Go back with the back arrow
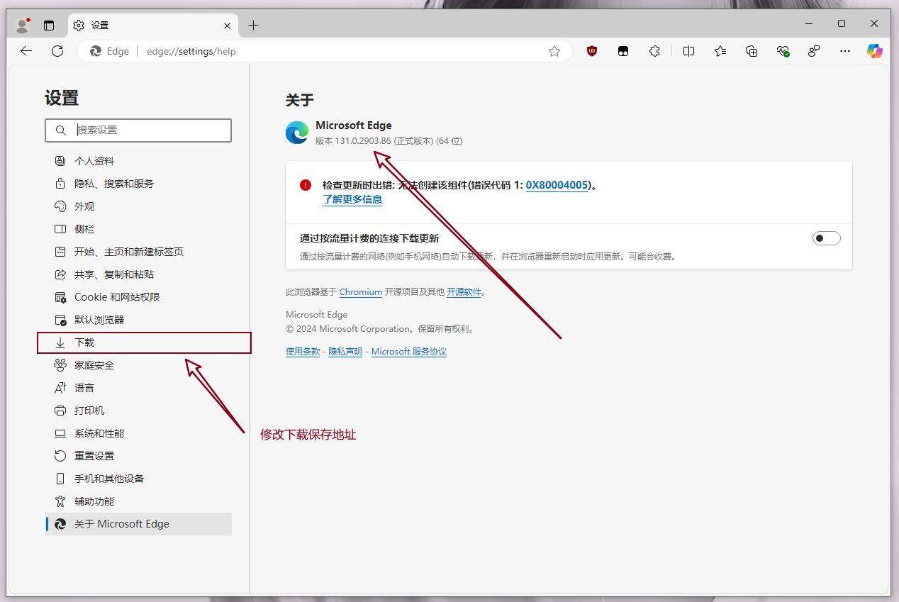Viewport: 899px width, 602px height. coord(26,51)
